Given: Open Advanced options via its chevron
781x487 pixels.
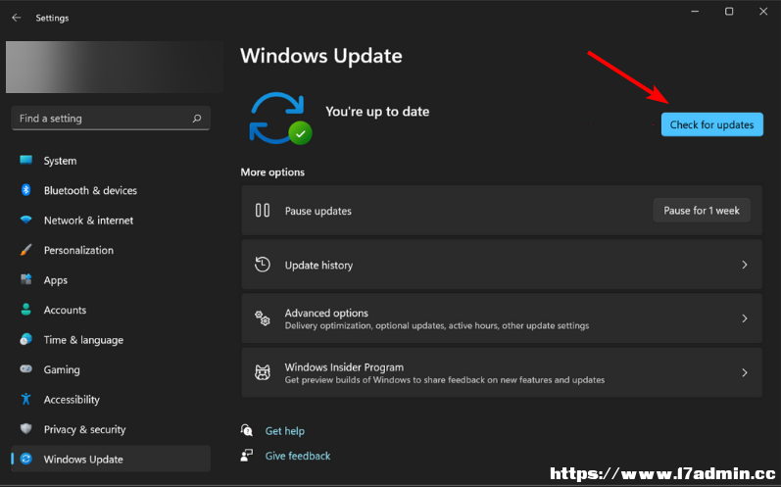Looking at the screenshot, I should [745, 318].
